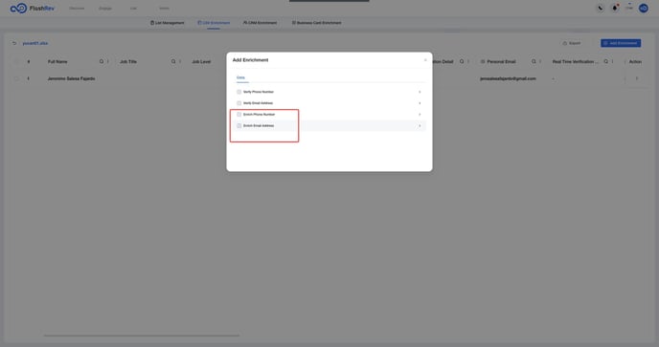Viewport: 659px width, 347px height.
Task: Click the Personal Email column header
Action: [501, 62]
